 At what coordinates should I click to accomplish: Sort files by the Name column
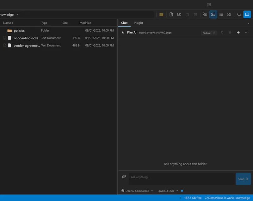pos(8,23)
